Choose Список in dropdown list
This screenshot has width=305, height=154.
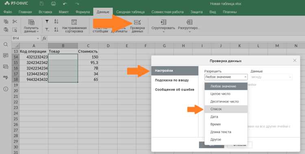[x=226, y=109]
